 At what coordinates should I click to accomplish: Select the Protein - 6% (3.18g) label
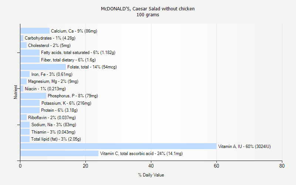(59, 110)
